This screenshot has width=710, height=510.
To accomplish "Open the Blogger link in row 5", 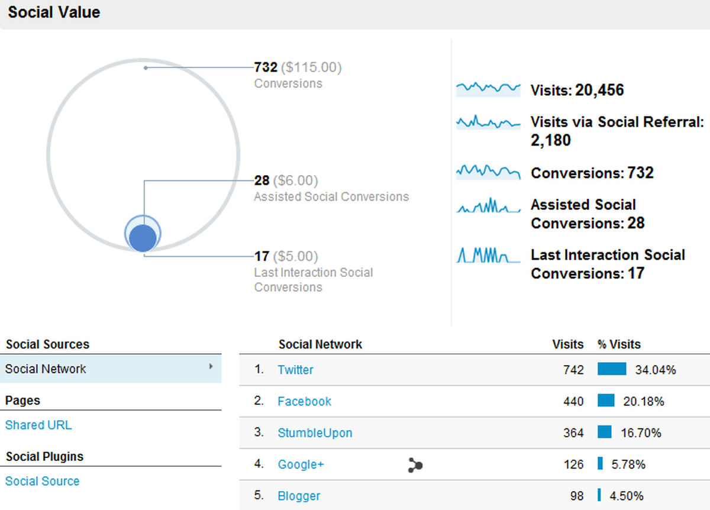I will point(299,496).
